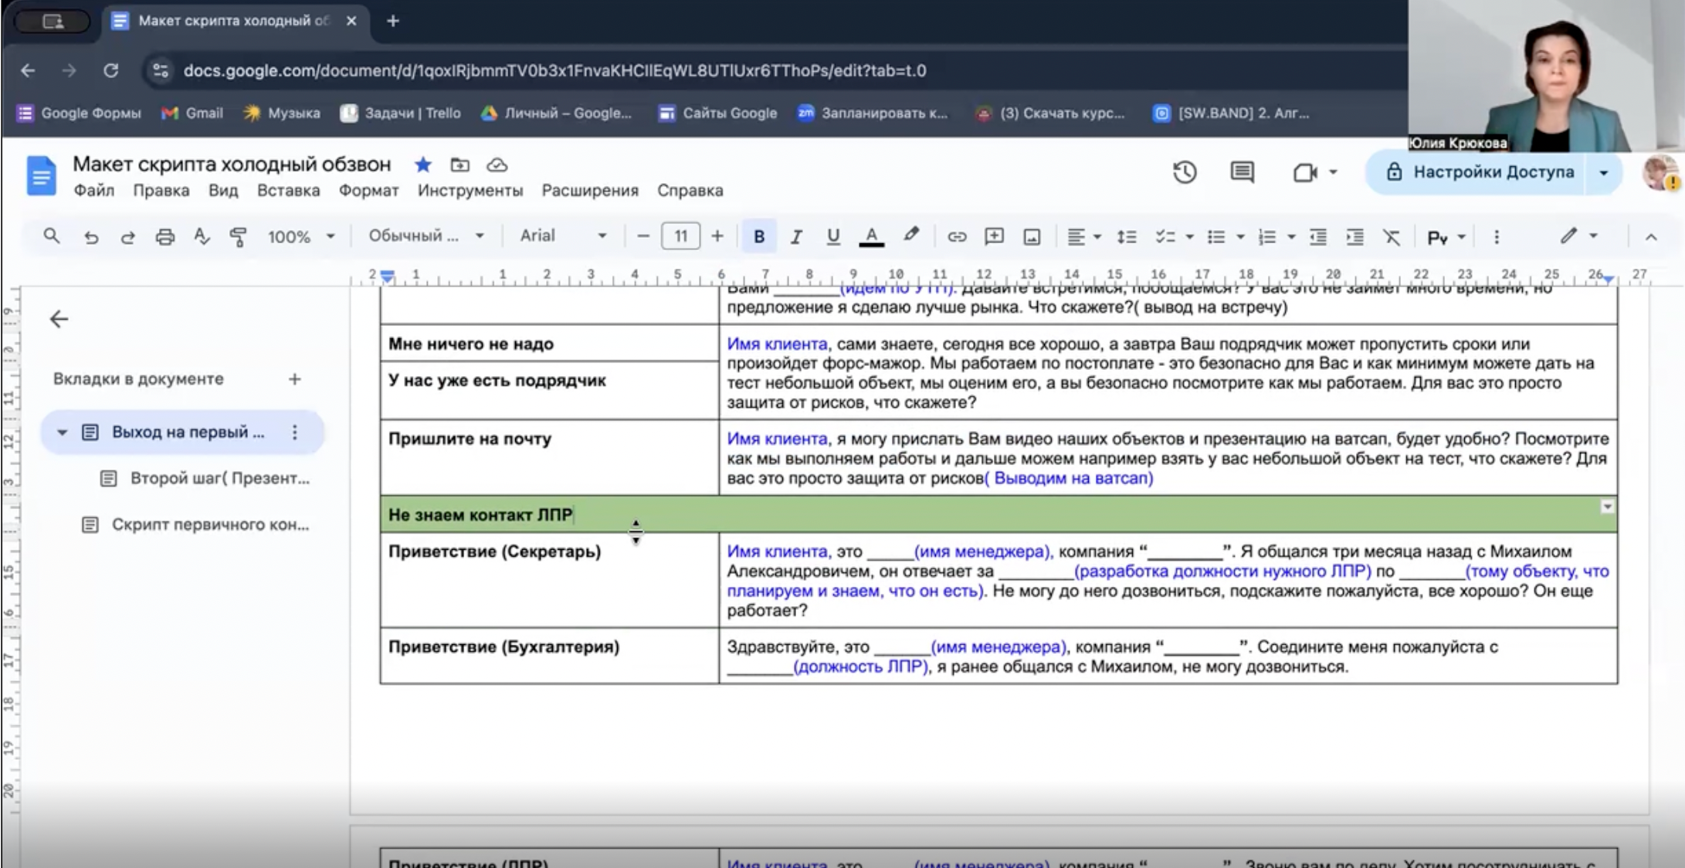Open the 'Скрипт первичного кон...' document tab
This screenshot has height=868, width=1685.
click(x=209, y=524)
